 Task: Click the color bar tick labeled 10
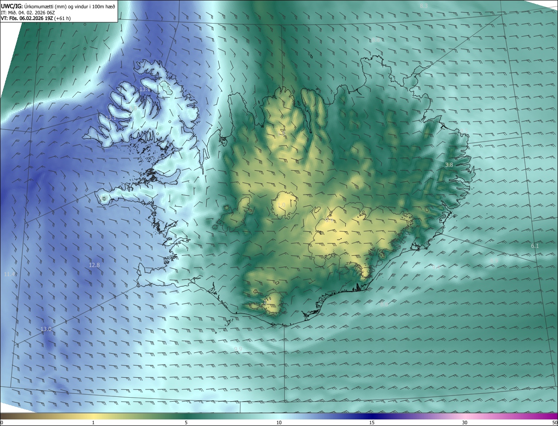pos(279,423)
